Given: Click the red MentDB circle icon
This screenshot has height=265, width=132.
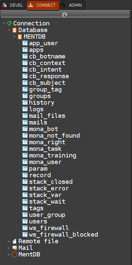Looking at the screenshot, I should tap(15, 254).
